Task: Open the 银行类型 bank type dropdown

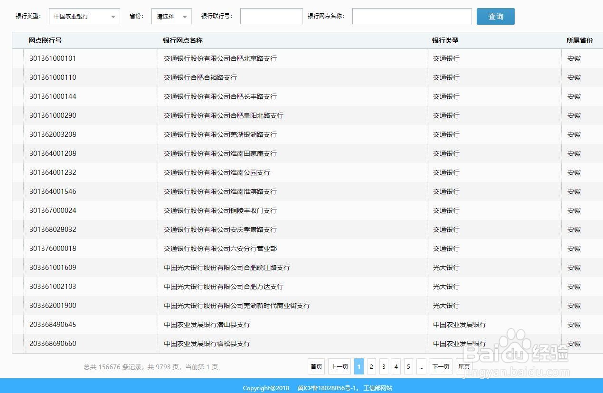Action: click(84, 16)
